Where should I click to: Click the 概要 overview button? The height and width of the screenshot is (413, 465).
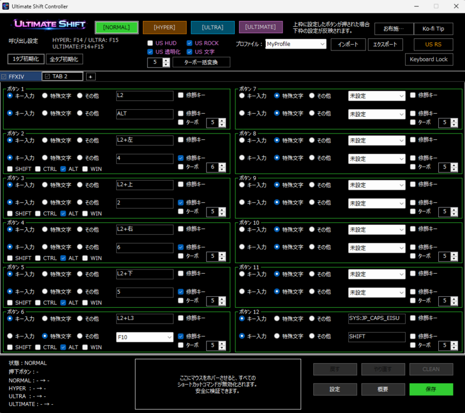pos(383,389)
